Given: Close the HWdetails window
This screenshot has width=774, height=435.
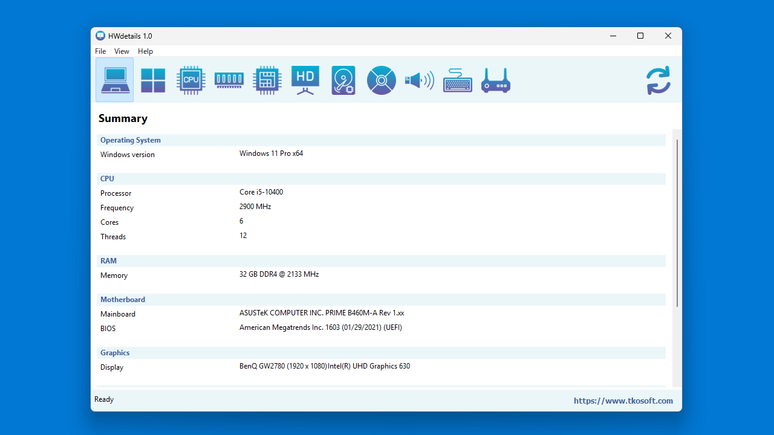Looking at the screenshot, I should (x=668, y=36).
